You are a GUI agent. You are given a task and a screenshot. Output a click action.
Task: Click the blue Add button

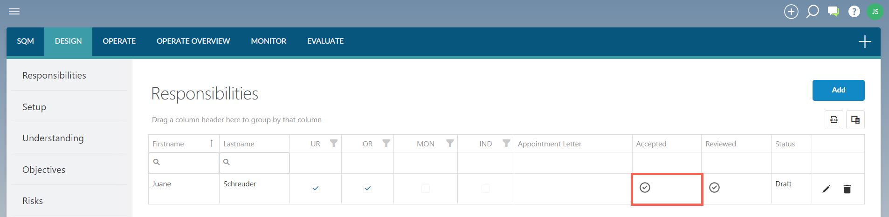838,90
